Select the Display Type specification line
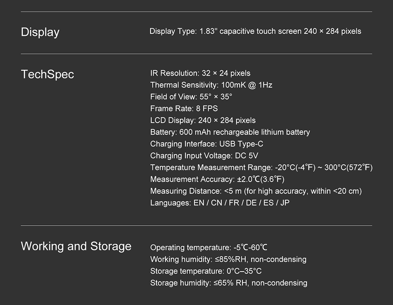 (x=255, y=31)
